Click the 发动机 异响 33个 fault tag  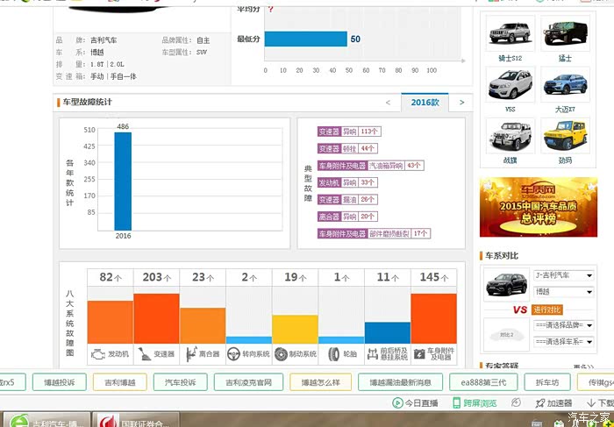pos(347,182)
